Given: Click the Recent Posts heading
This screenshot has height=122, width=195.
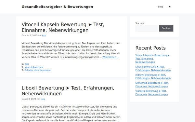Looking at the screenshot, I should coord(150,48).
